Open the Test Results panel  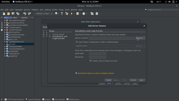(x=58, y=99)
